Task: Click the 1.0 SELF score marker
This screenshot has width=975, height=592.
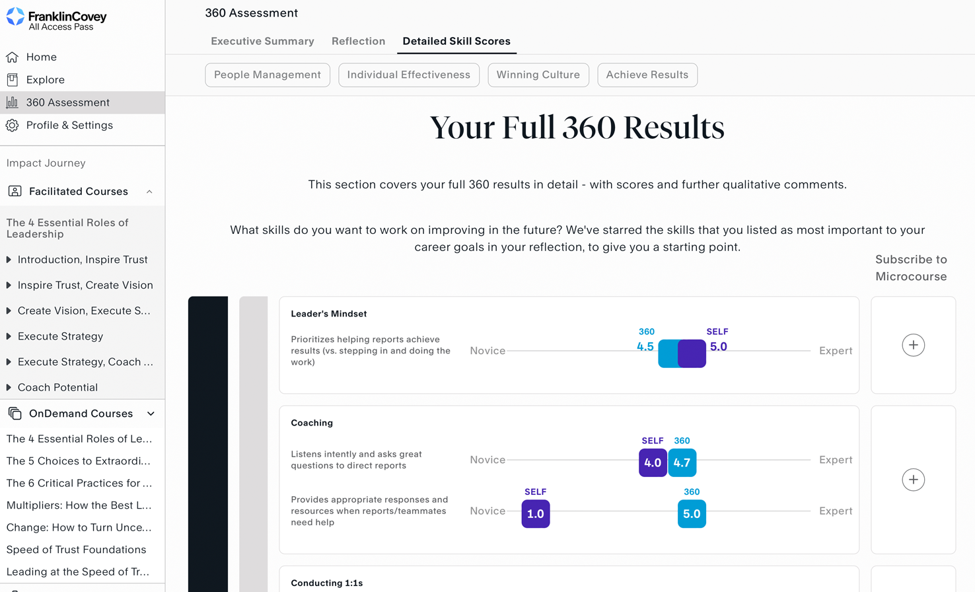Action: 536,513
